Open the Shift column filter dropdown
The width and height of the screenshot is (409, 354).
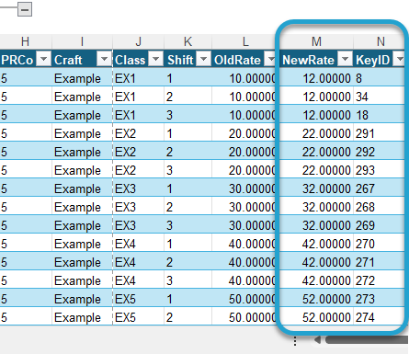(204, 59)
